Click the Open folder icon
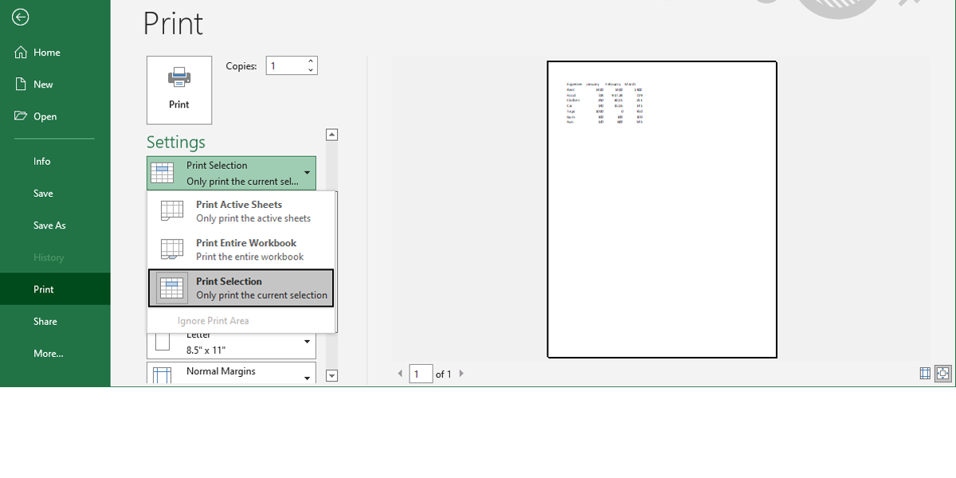This screenshot has width=956, height=478. point(22,116)
